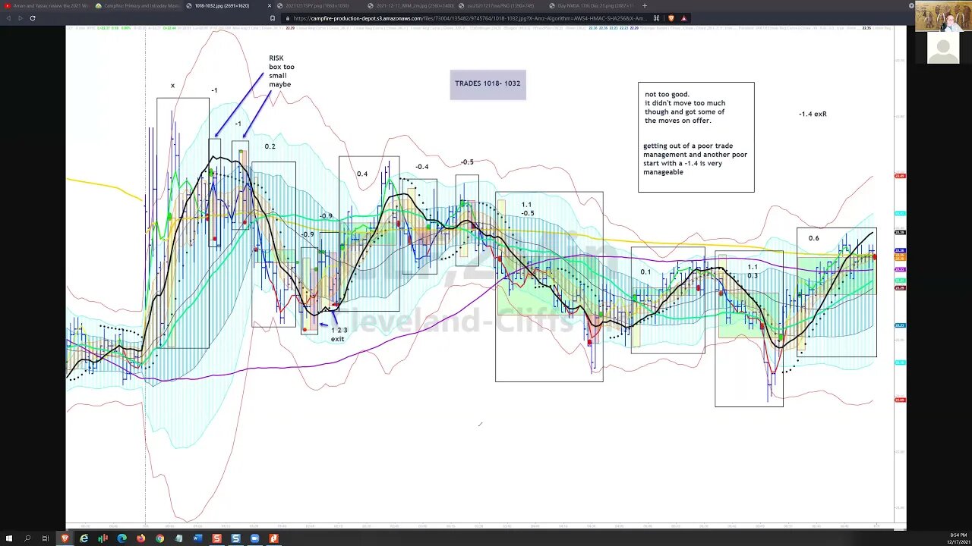Screen dimensions: 972x546
Task: Launch Internet Explorer from taskbar
Action: pyautogui.click(x=84, y=538)
